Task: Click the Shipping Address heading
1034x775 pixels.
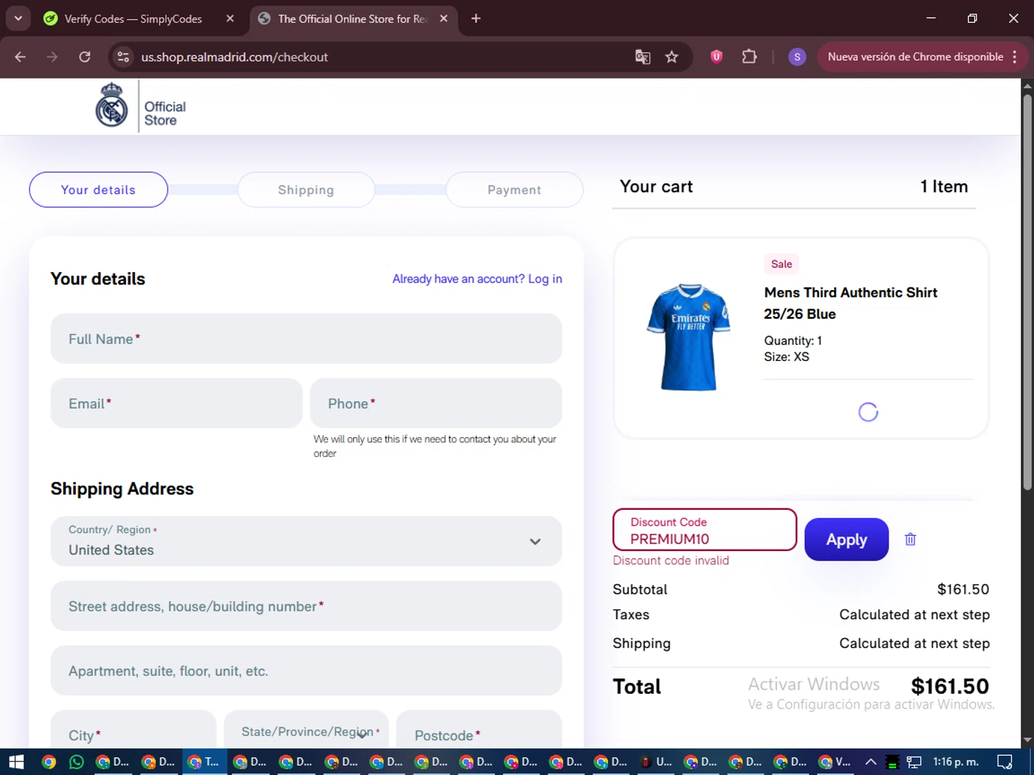Action: point(122,488)
